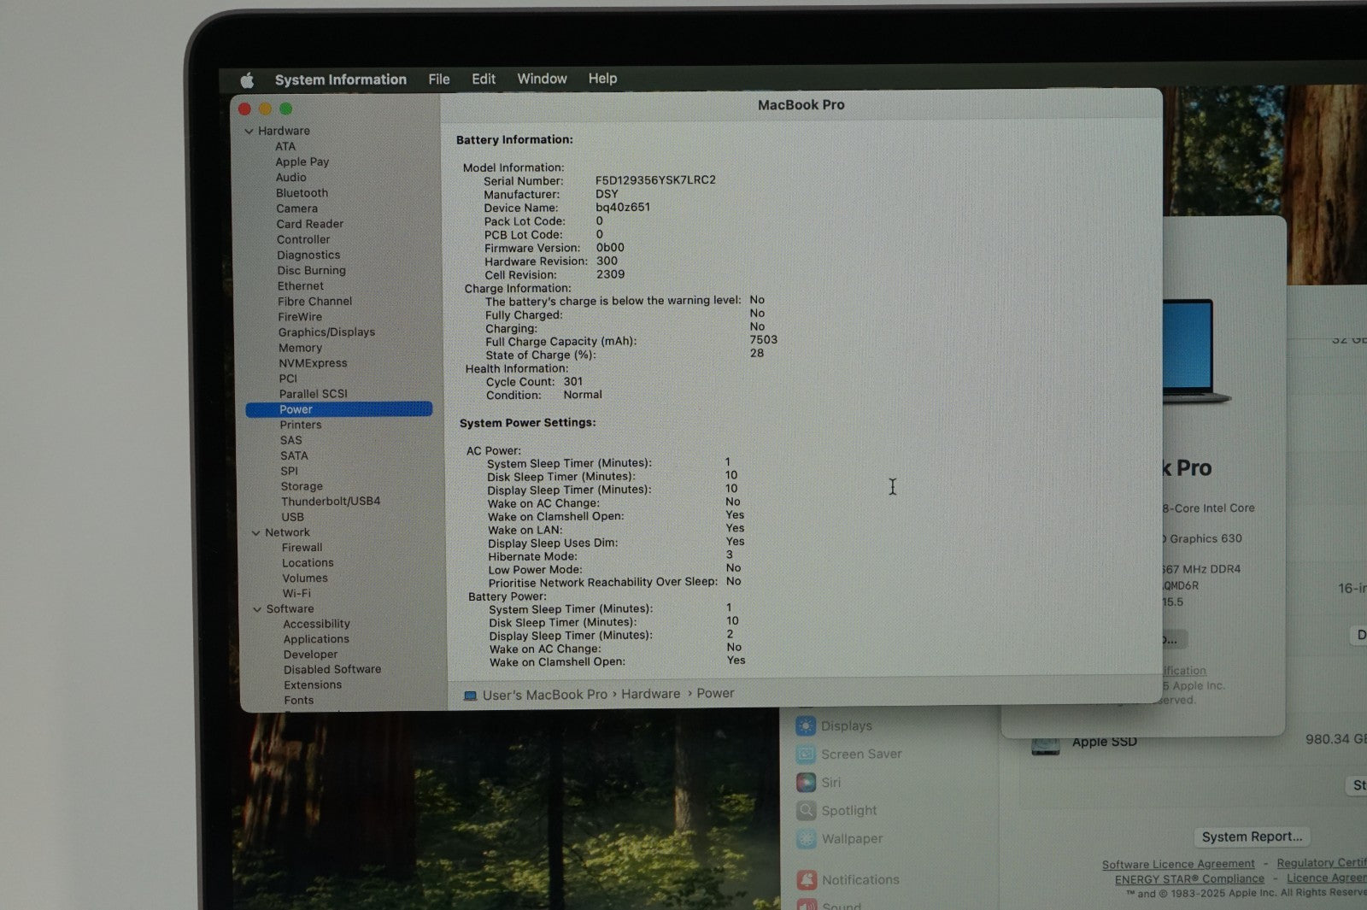Collapse the Software section
Screen dimensions: 1367x910
click(257, 609)
